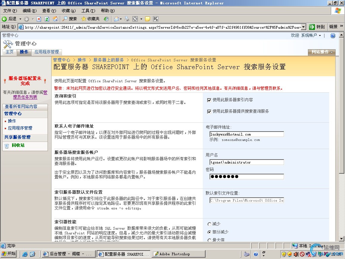This screenshot has height=259, width=345.
Task: Open the 工具(T) menu
Action: 88,10
